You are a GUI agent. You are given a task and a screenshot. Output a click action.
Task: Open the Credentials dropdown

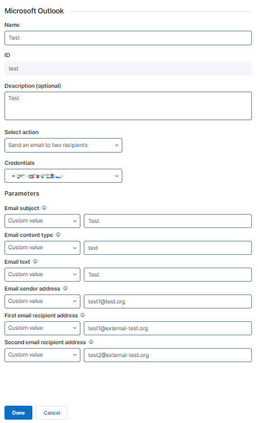pyautogui.click(x=63, y=176)
